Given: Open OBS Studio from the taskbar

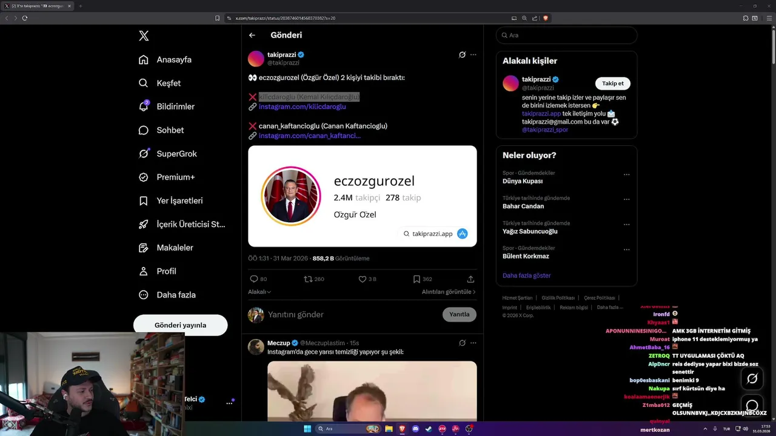Looking at the screenshot, I should point(469,429).
